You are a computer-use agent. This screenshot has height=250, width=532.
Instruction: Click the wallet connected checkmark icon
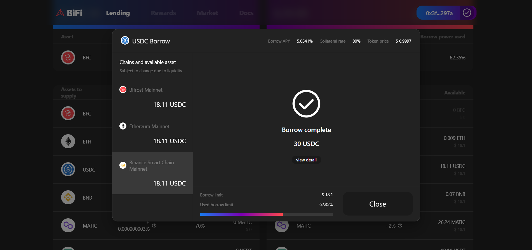(x=467, y=13)
